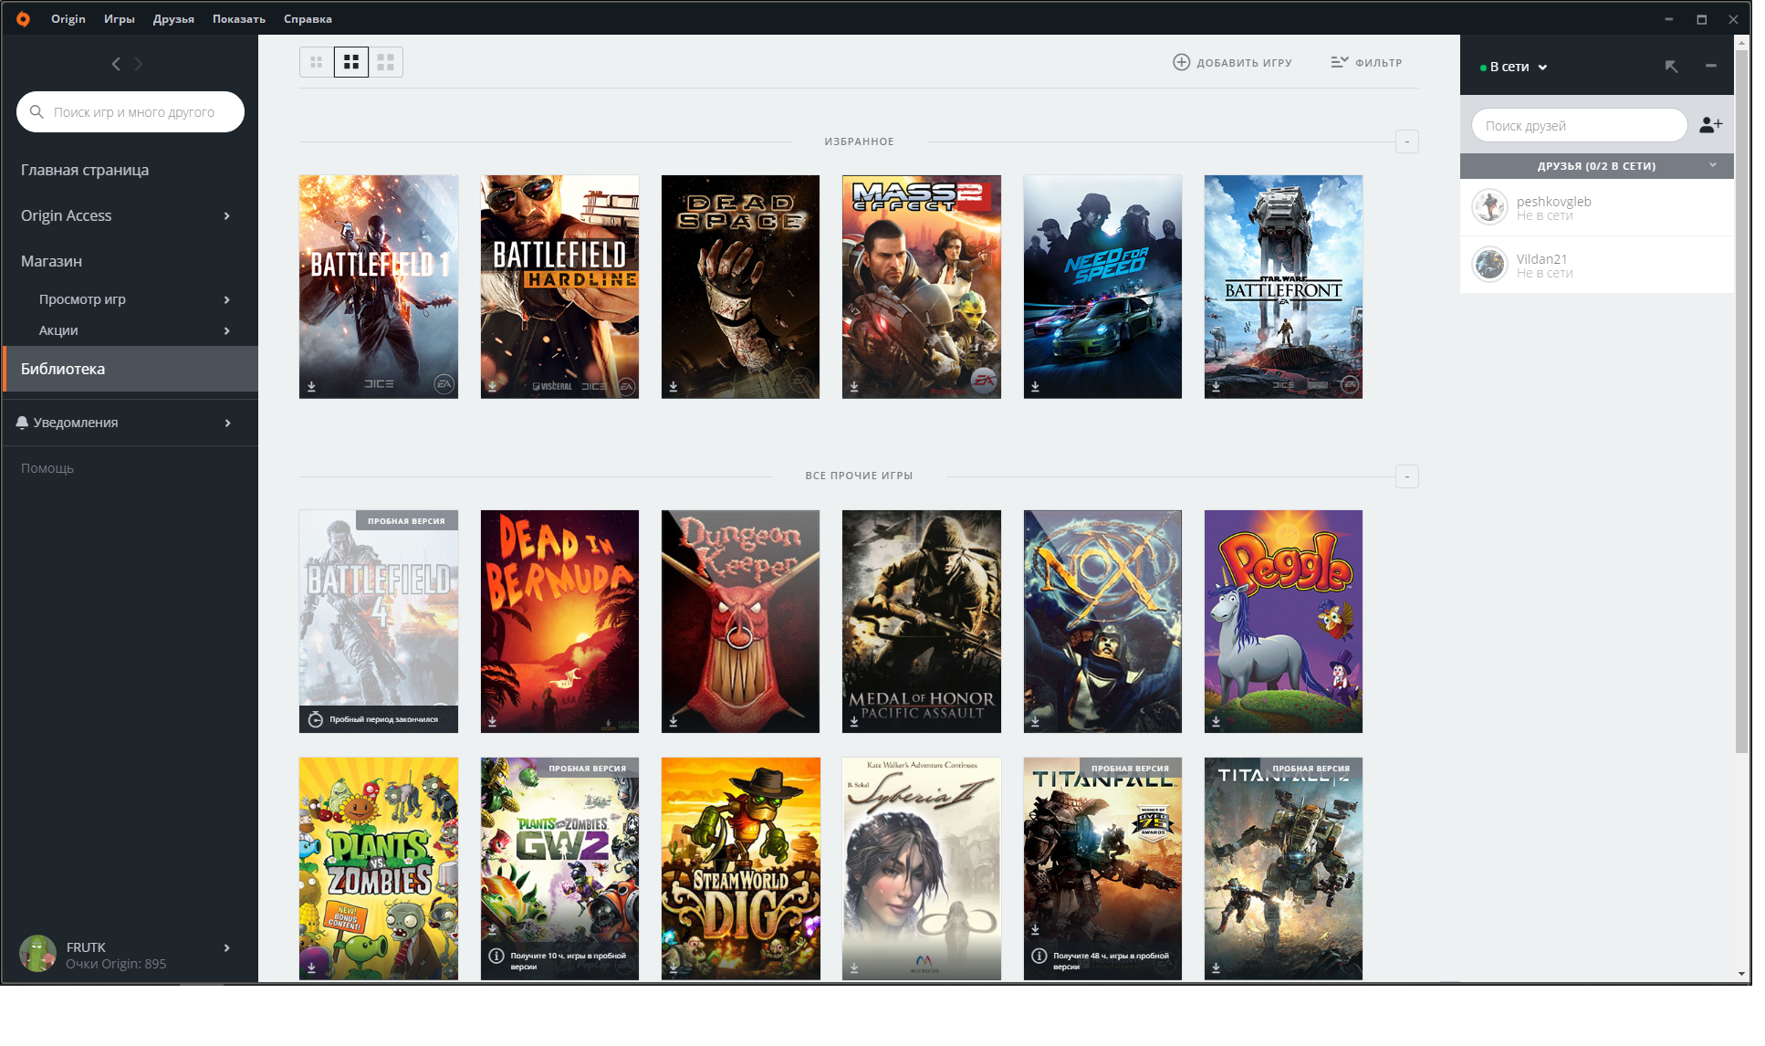Click info icon on Titanfall trial
Viewport: 1765px width, 1046px height.
(x=1039, y=956)
